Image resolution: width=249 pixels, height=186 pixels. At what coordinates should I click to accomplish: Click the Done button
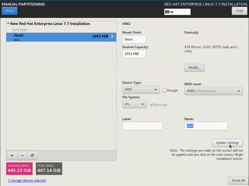pyautogui.click(x=10, y=11)
